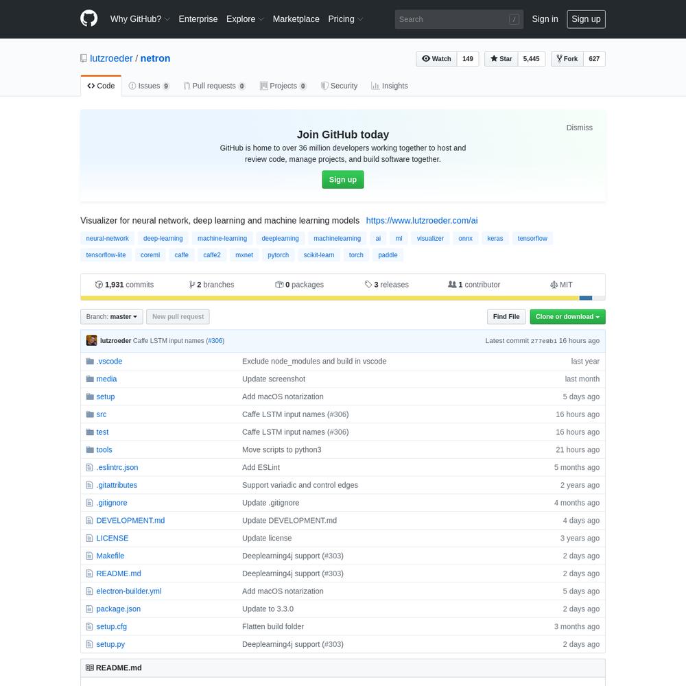This screenshot has height=686, width=686.
Task: Open the Pull requests tab
Action: click(214, 86)
